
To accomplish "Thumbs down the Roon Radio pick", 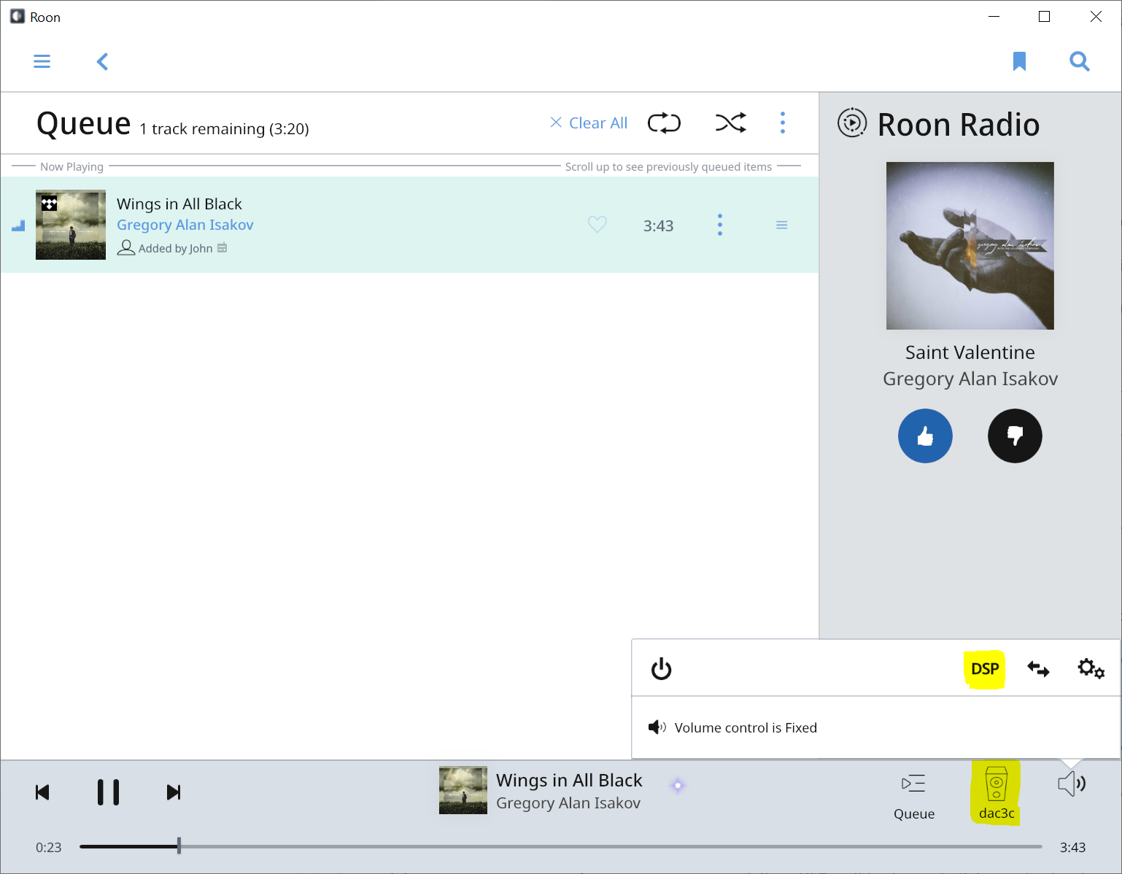I will point(1015,436).
